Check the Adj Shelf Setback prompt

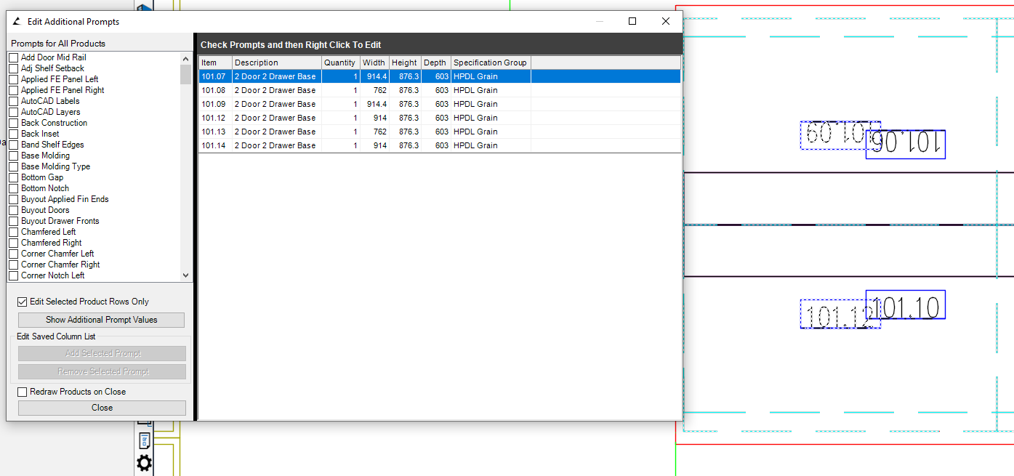click(13, 68)
